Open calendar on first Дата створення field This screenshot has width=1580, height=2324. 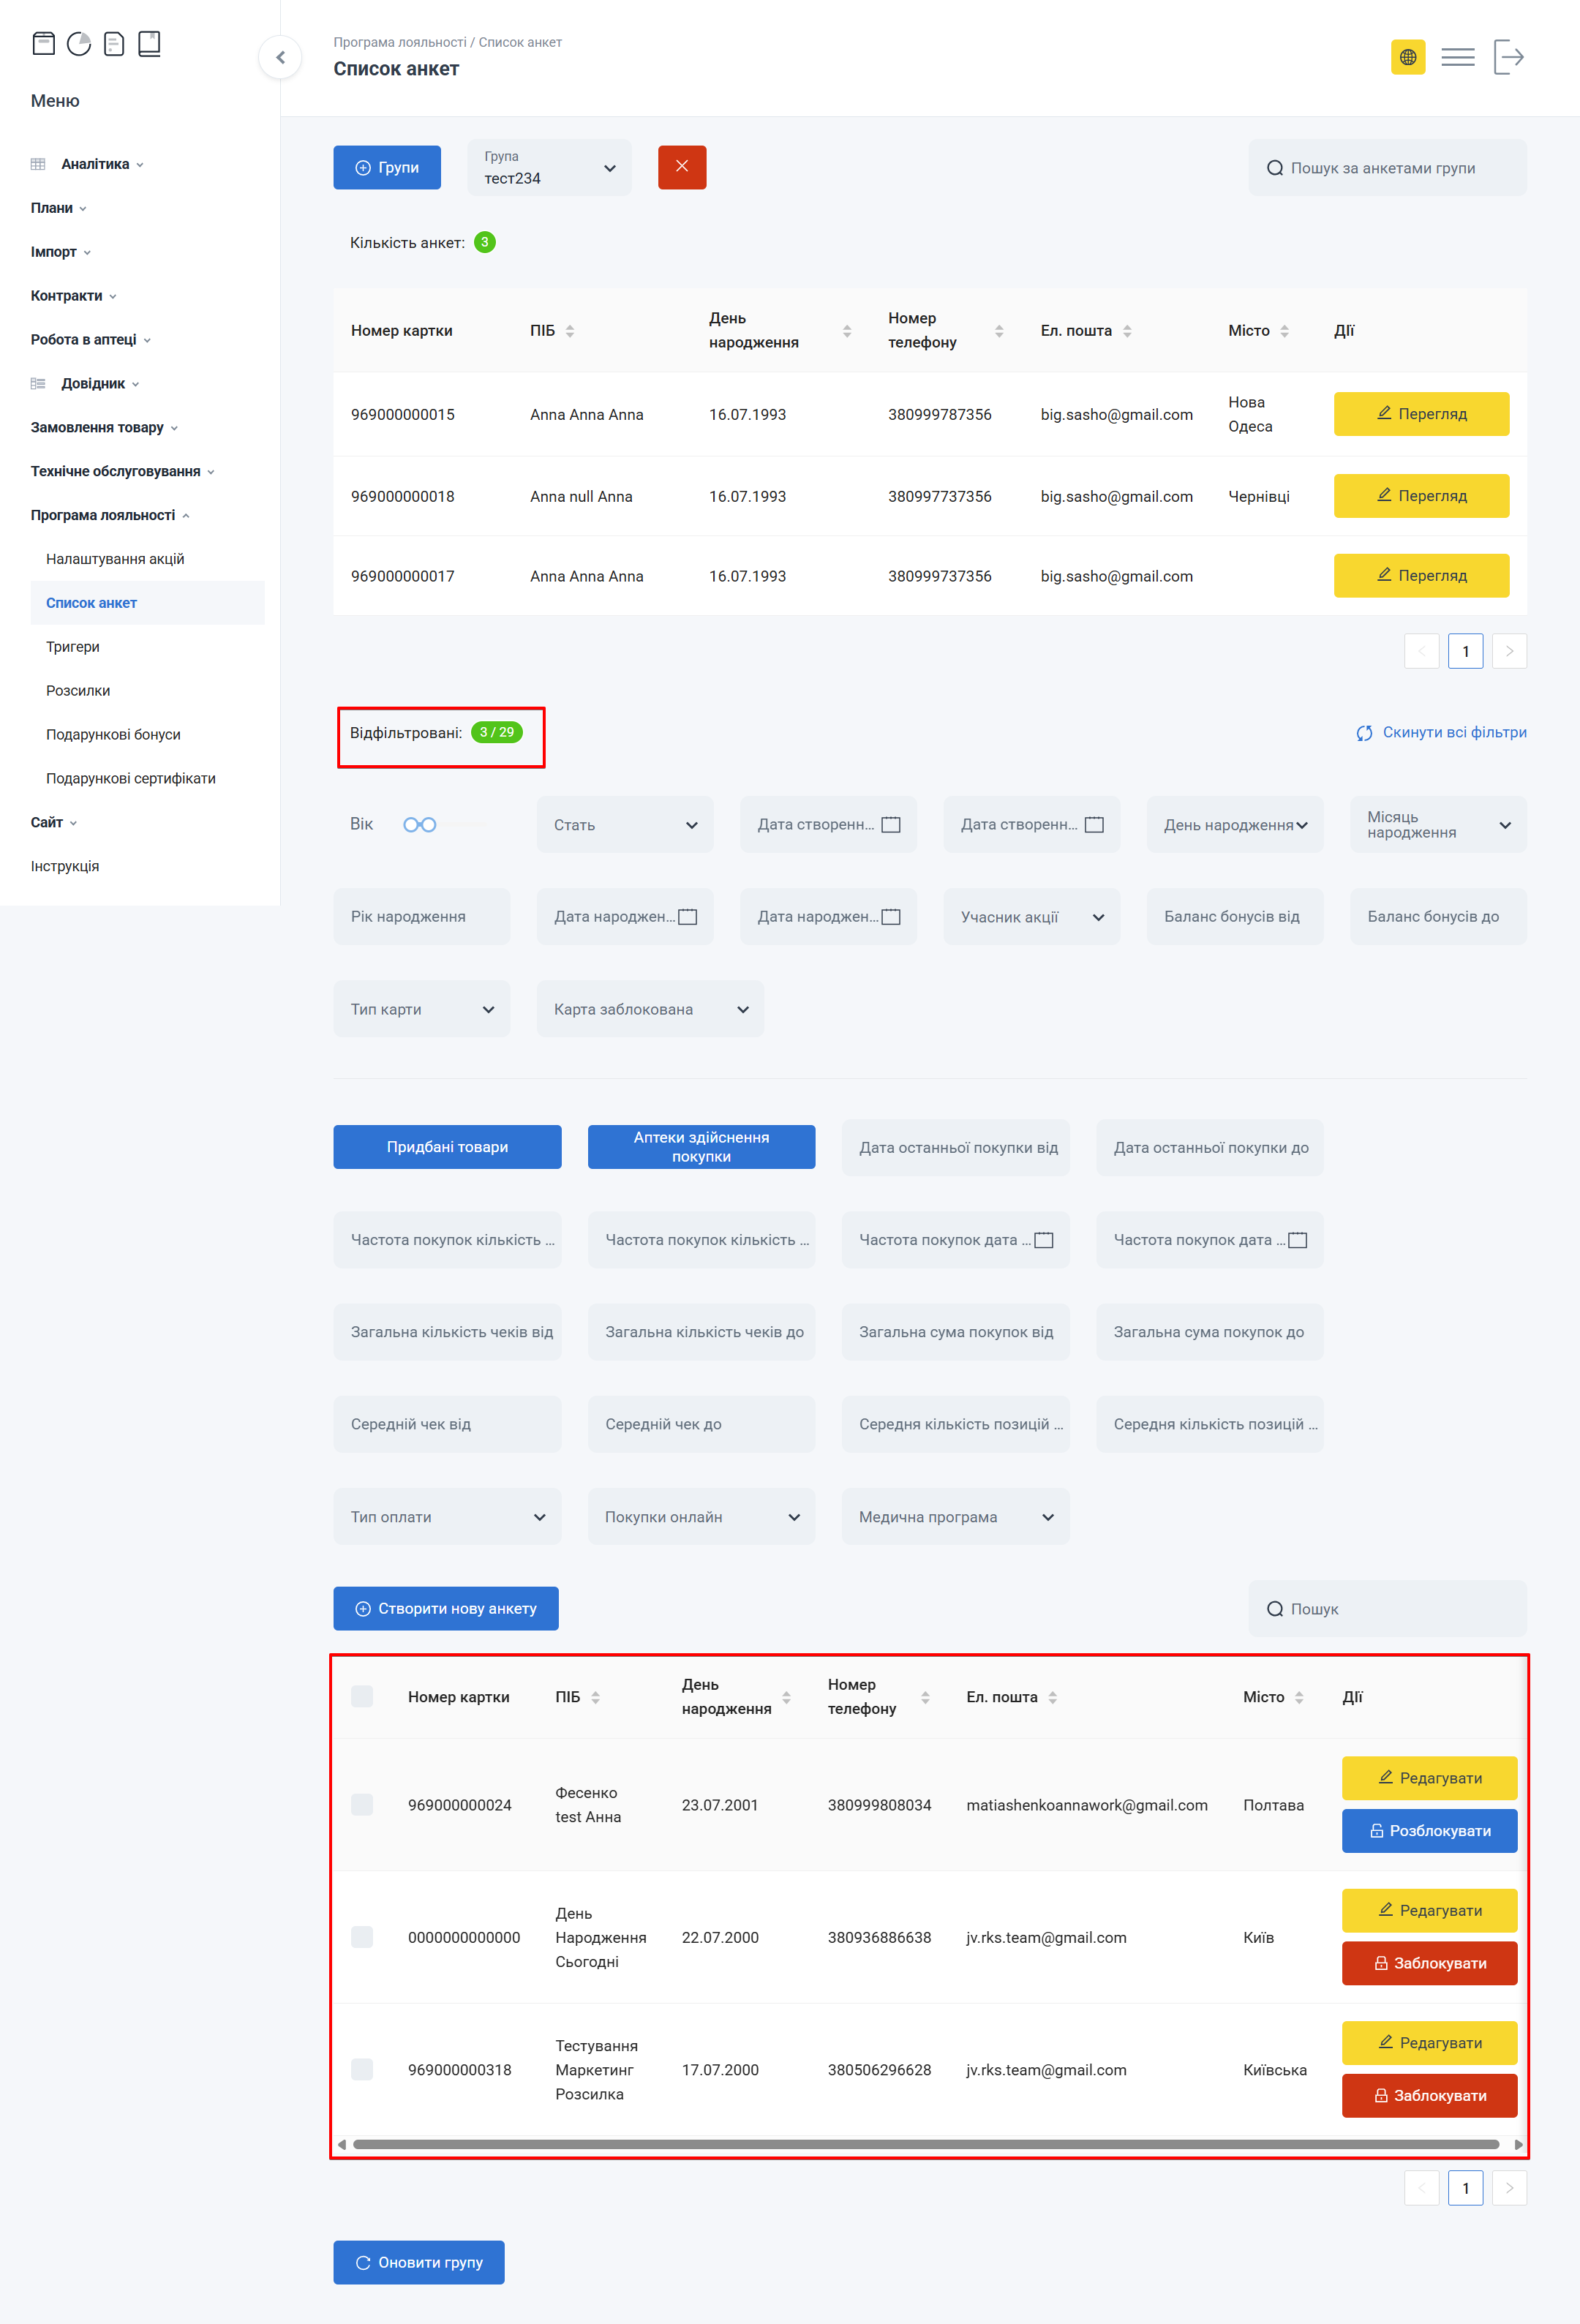[890, 824]
